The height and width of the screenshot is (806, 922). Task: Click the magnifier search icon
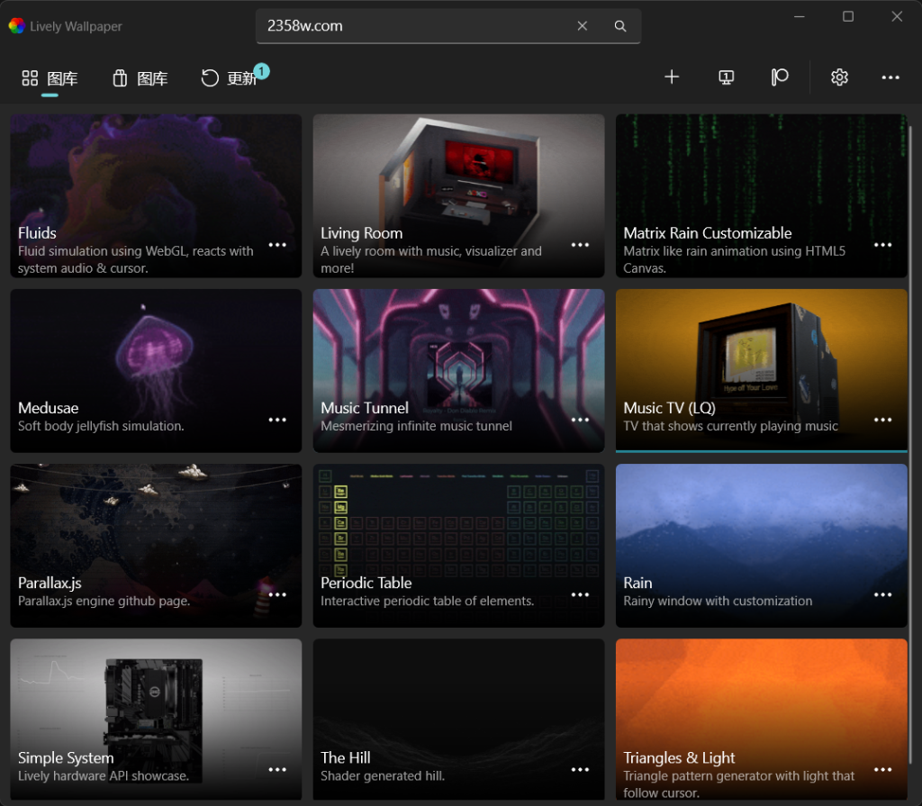pos(620,26)
